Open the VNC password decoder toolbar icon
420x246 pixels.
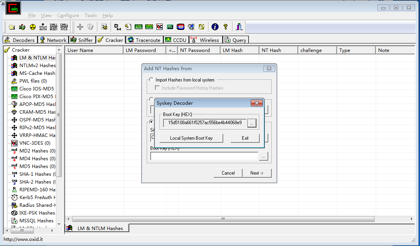click(160, 27)
